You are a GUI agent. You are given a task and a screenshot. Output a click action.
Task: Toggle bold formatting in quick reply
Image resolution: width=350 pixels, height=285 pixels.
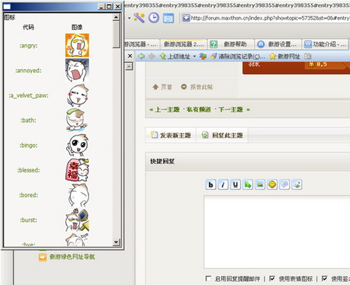click(x=211, y=184)
